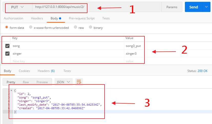
Task: Open the response Tests tab
Action: 67,71
